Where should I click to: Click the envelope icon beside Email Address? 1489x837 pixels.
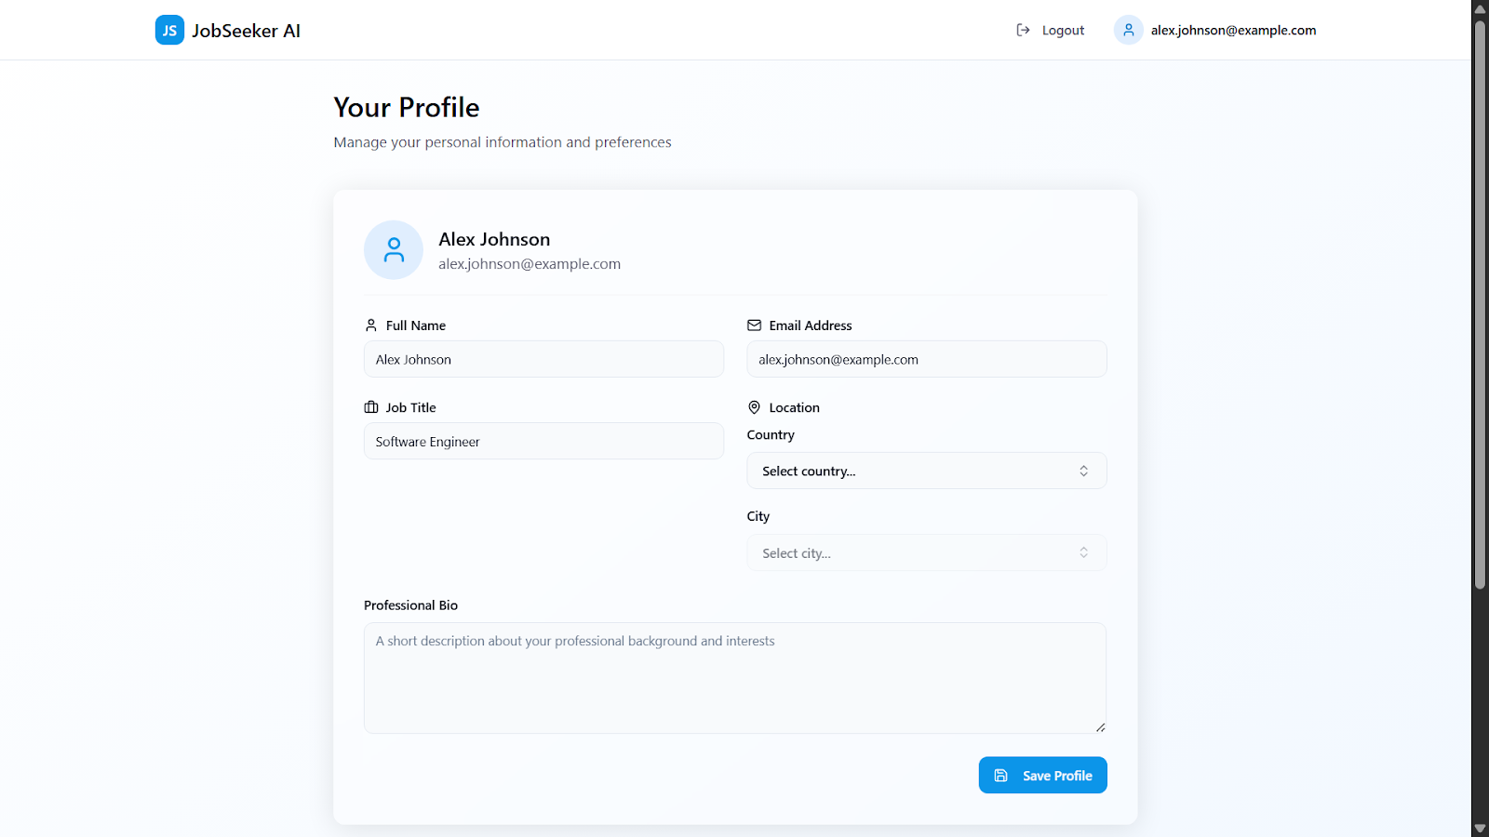(x=754, y=325)
